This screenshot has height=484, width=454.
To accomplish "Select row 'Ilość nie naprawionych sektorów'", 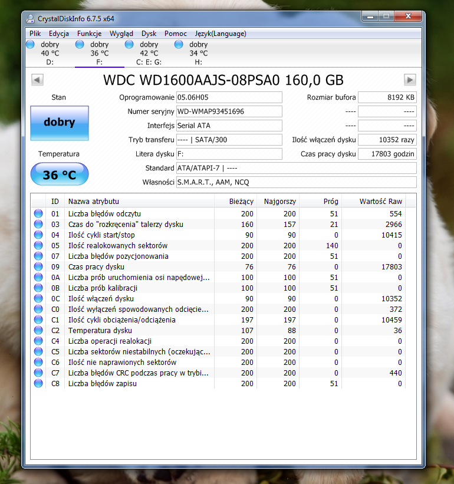I will 218,363.
